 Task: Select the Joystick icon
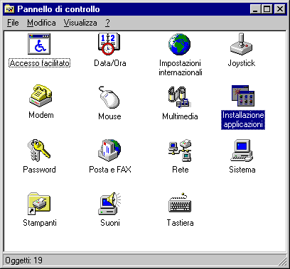pos(241,44)
